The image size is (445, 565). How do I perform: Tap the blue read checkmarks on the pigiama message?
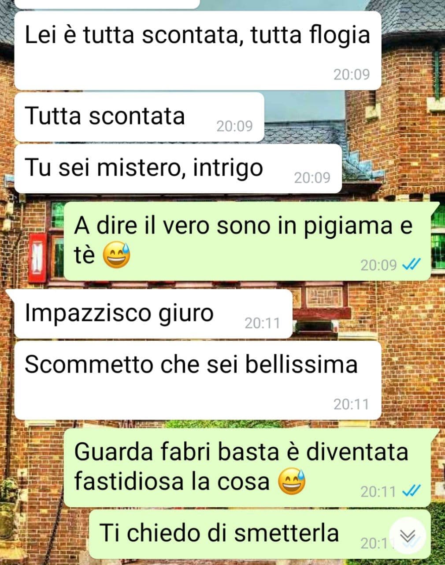coord(412,264)
